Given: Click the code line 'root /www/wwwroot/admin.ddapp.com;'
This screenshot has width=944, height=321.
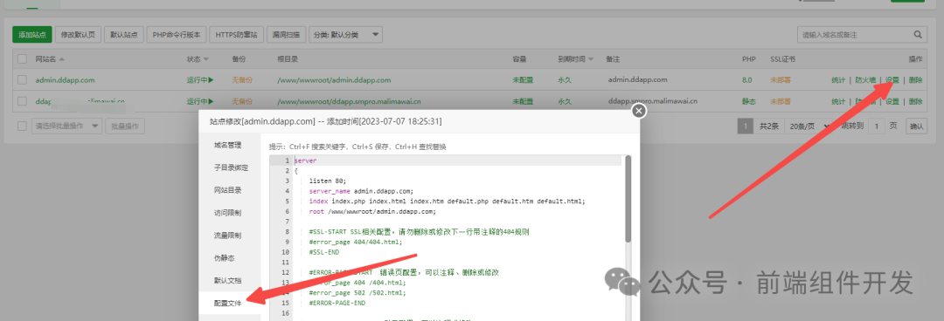Looking at the screenshot, I should click(372, 211).
